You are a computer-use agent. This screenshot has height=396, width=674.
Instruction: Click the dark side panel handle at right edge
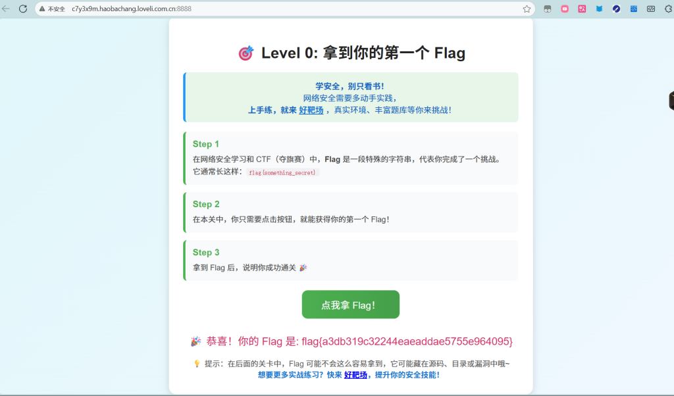pyautogui.click(x=671, y=101)
